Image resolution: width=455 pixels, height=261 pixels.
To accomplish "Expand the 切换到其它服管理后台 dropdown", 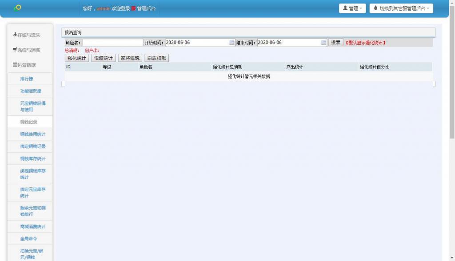I will (400, 8).
